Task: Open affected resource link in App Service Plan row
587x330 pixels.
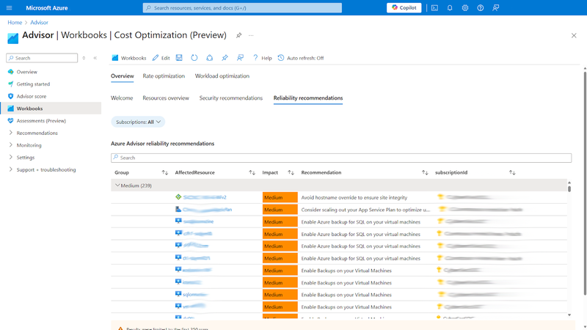Action: [x=208, y=210]
